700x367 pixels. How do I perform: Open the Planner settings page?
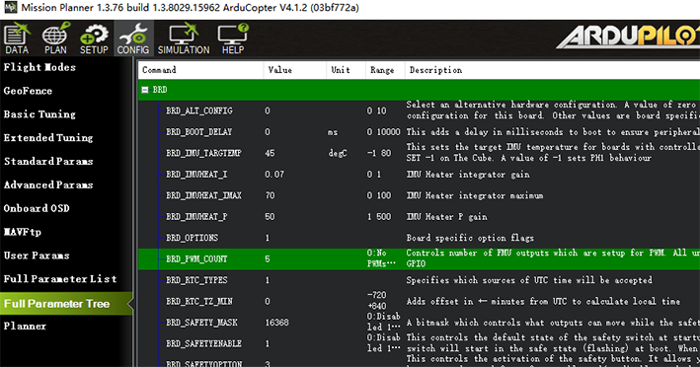[25, 326]
